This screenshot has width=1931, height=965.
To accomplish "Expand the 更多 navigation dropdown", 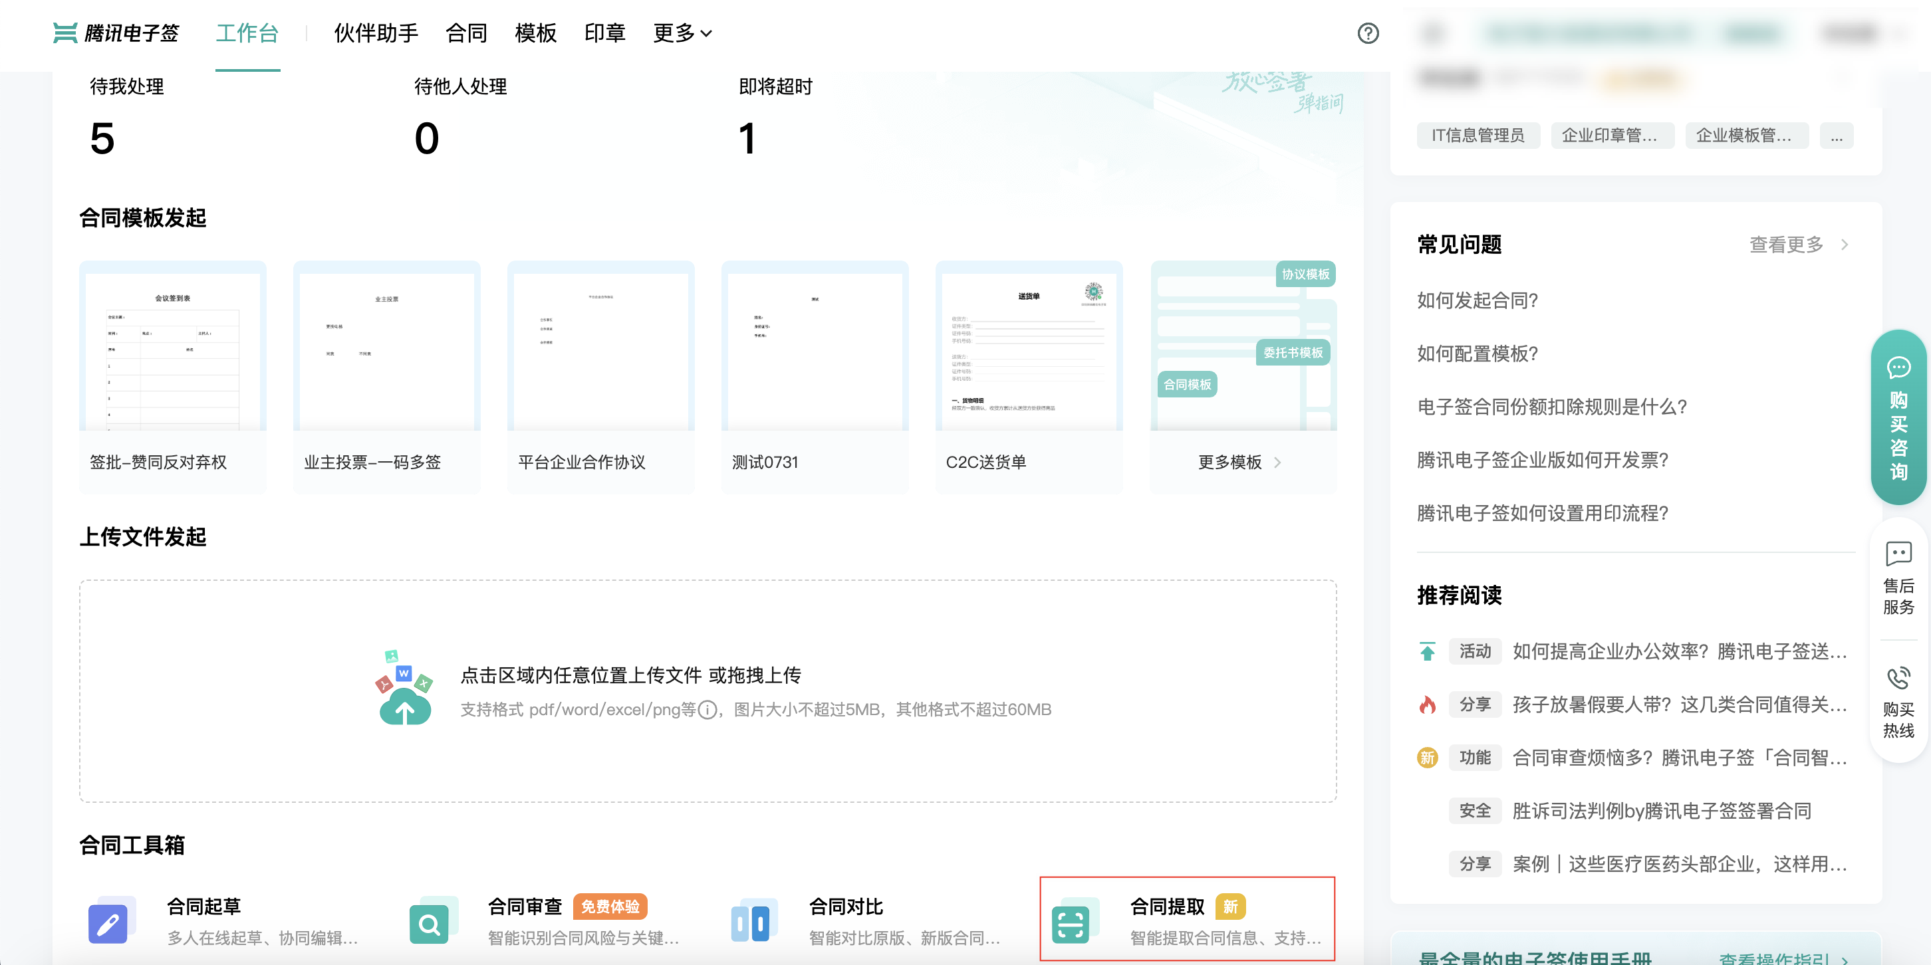I will coord(682,33).
